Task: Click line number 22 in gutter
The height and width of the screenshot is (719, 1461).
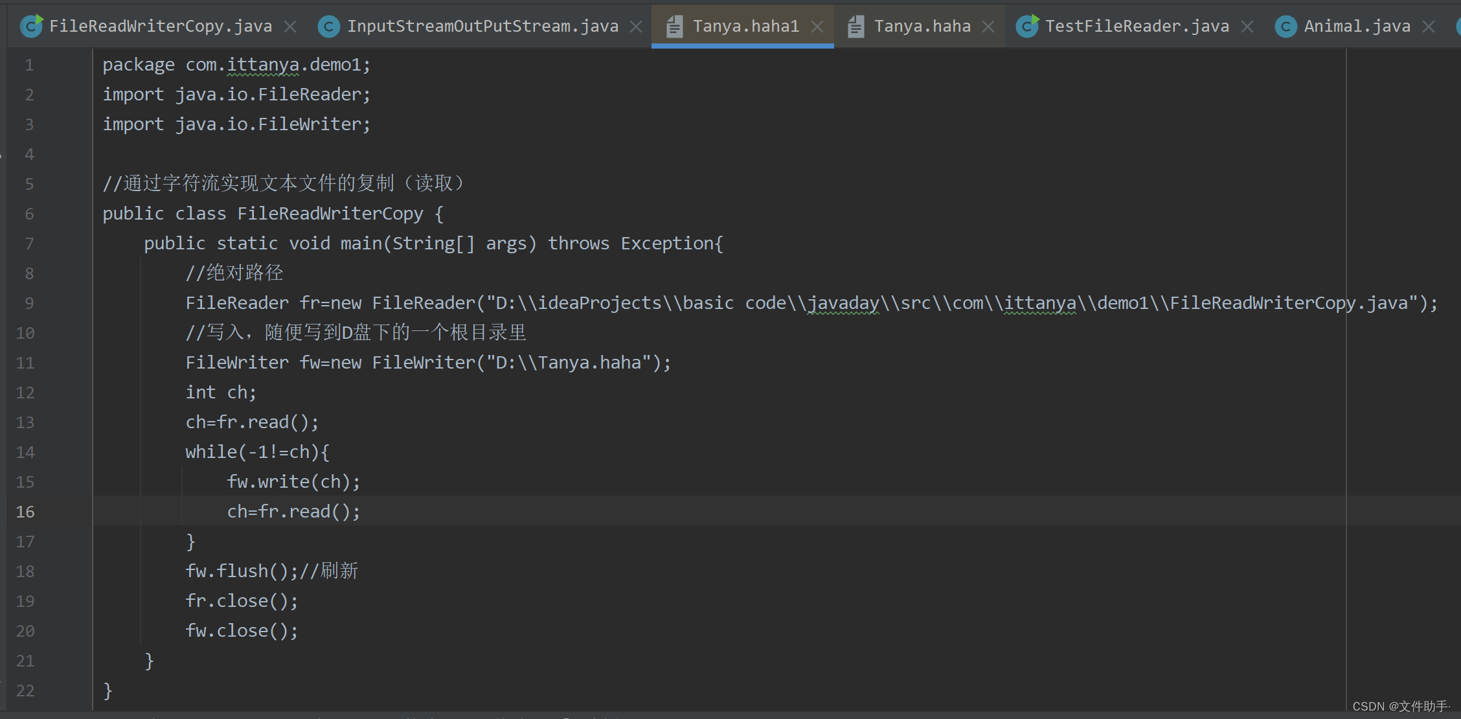Action: 25,690
